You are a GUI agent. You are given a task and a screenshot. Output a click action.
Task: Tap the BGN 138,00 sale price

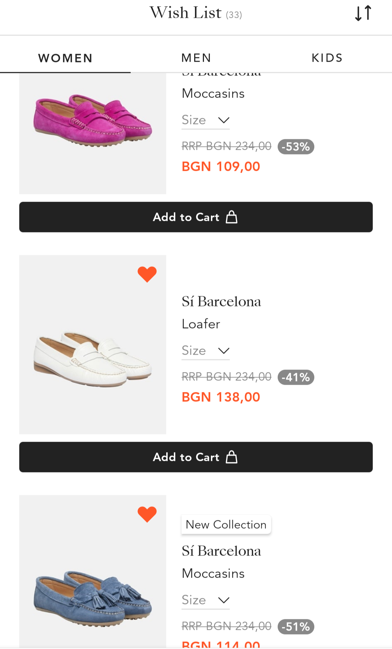(x=221, y=397)
